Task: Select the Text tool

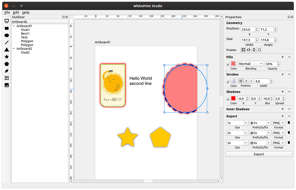Action: click(x=7, y=78)
